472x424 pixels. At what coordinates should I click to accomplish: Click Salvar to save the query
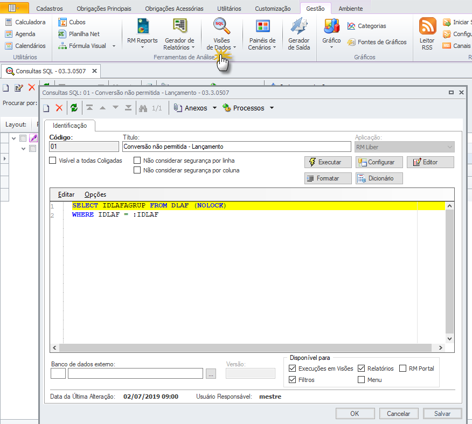click(442, 413)
